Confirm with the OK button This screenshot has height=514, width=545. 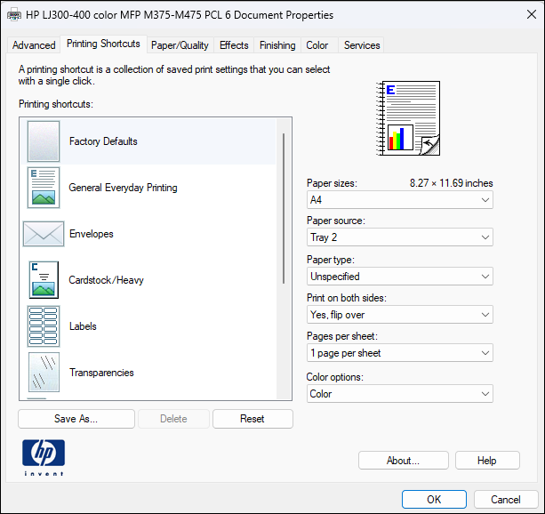(434, 500)
